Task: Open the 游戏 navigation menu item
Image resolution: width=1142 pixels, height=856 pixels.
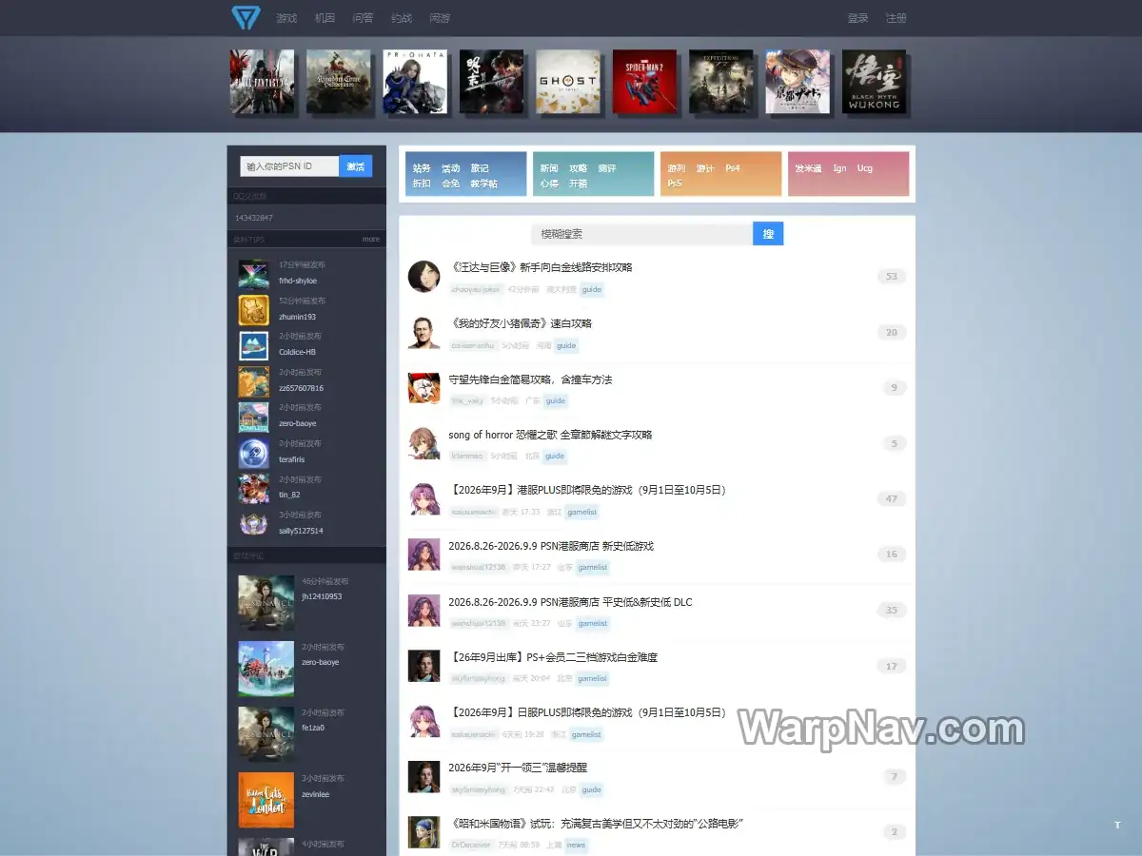Action: [x=286, y=18]
